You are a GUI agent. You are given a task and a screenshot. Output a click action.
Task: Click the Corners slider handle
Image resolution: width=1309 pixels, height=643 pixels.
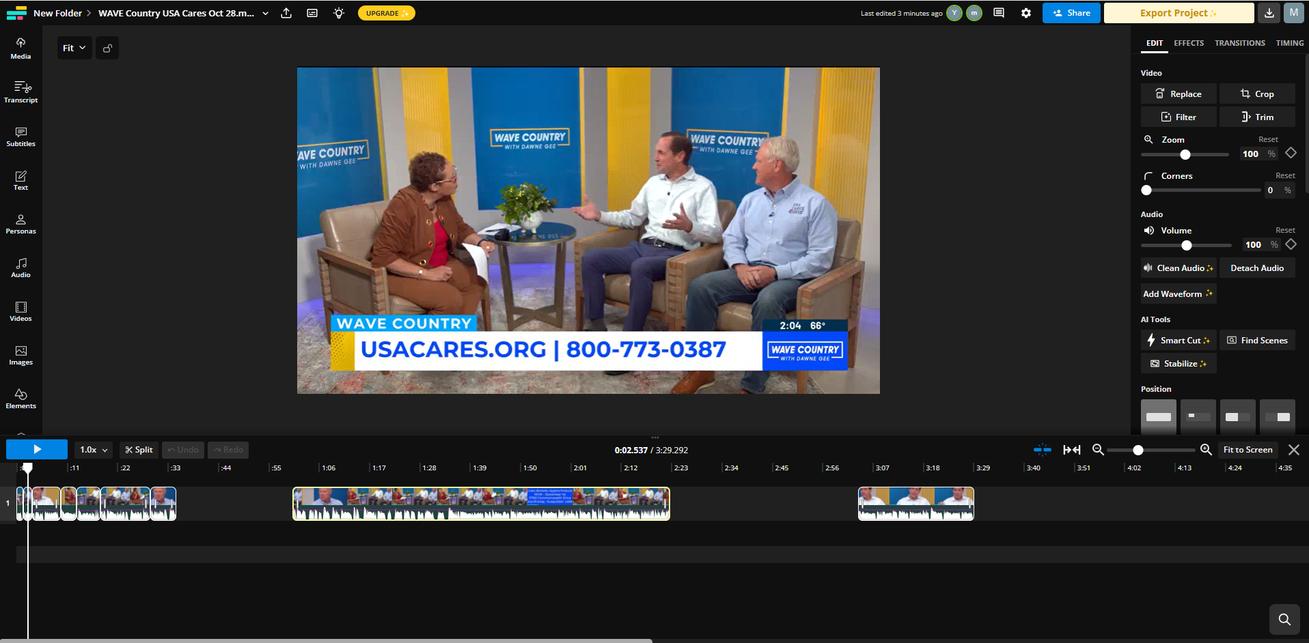coord(1146,190)
